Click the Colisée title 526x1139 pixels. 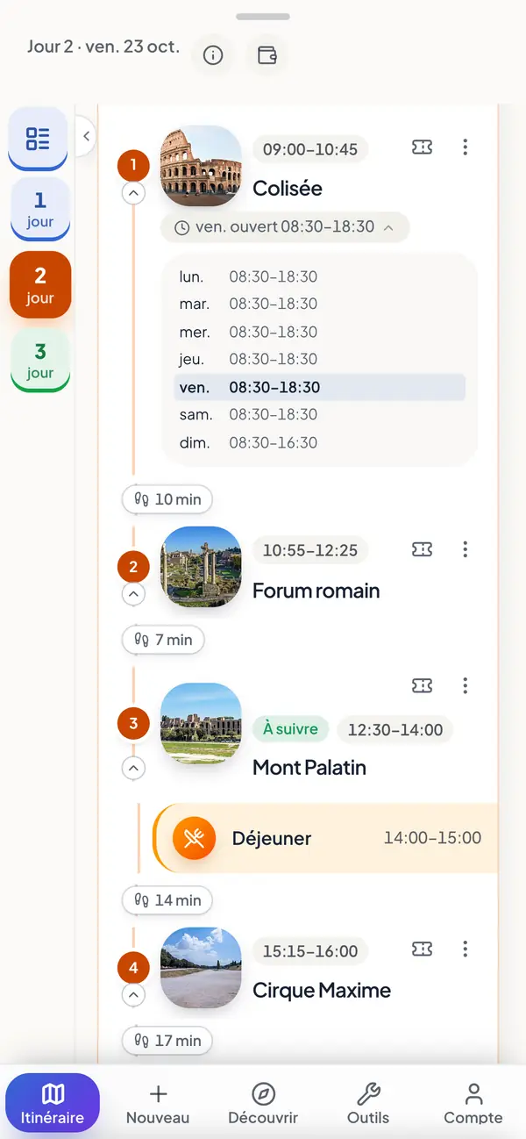(288, 188)
